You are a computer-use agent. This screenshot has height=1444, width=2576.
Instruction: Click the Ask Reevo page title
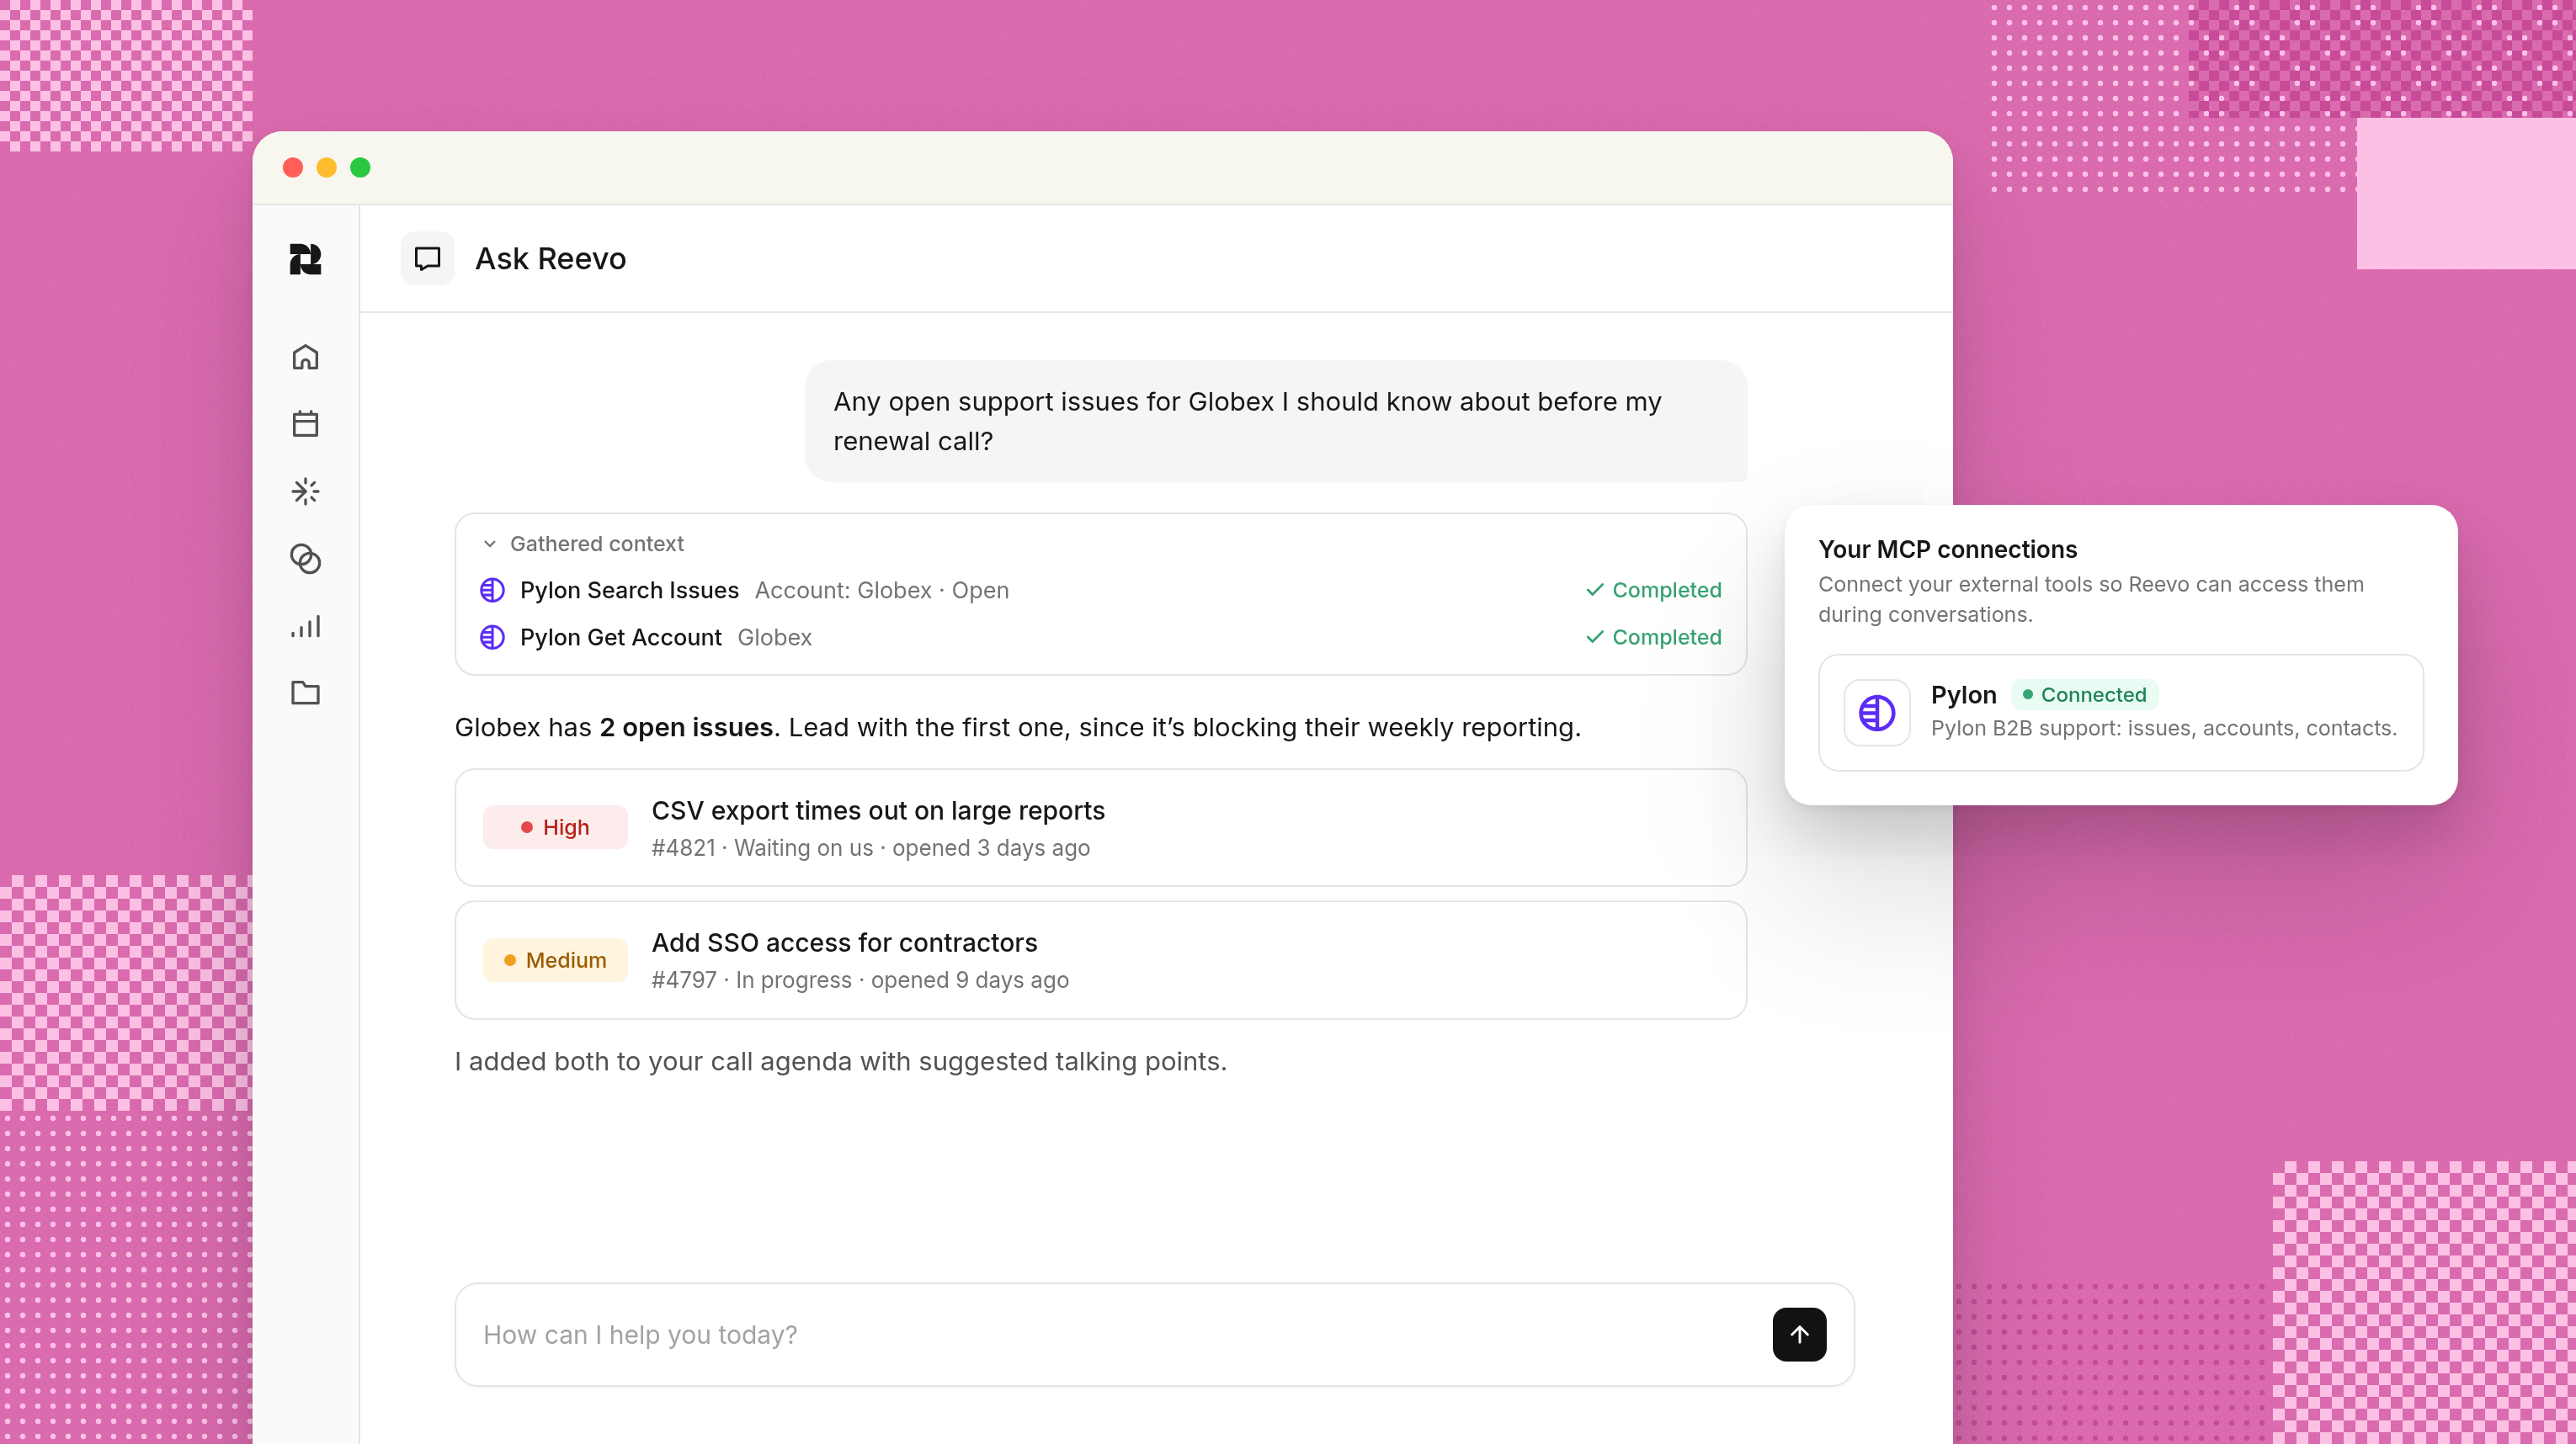(550, 259)
